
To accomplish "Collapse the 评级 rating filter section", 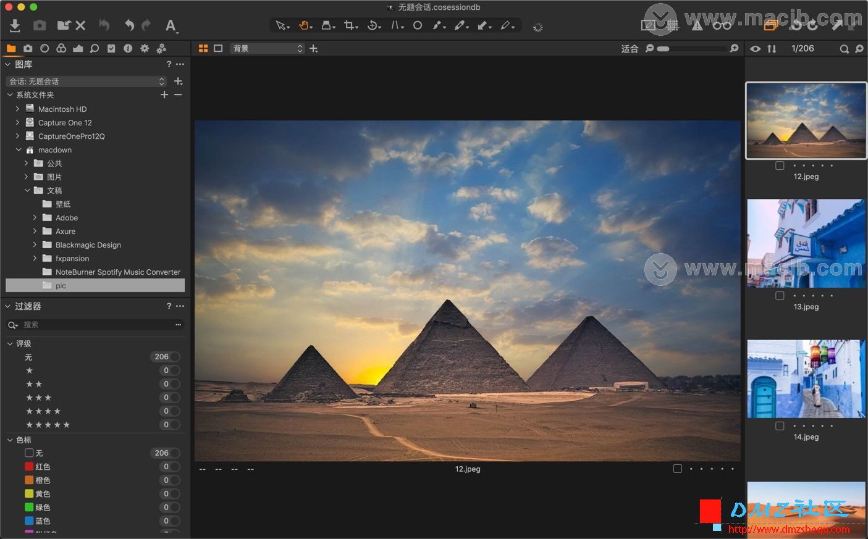I will [x=10, y=343].
